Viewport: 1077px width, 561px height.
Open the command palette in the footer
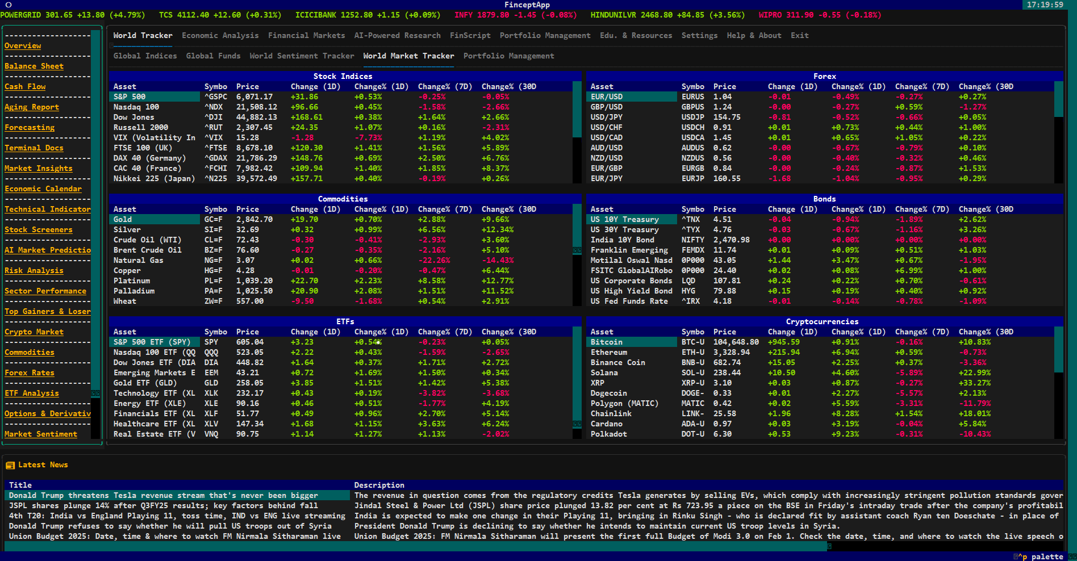point(1040,556)
